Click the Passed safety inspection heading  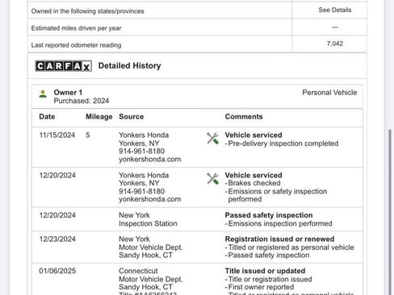click(269, 215)
